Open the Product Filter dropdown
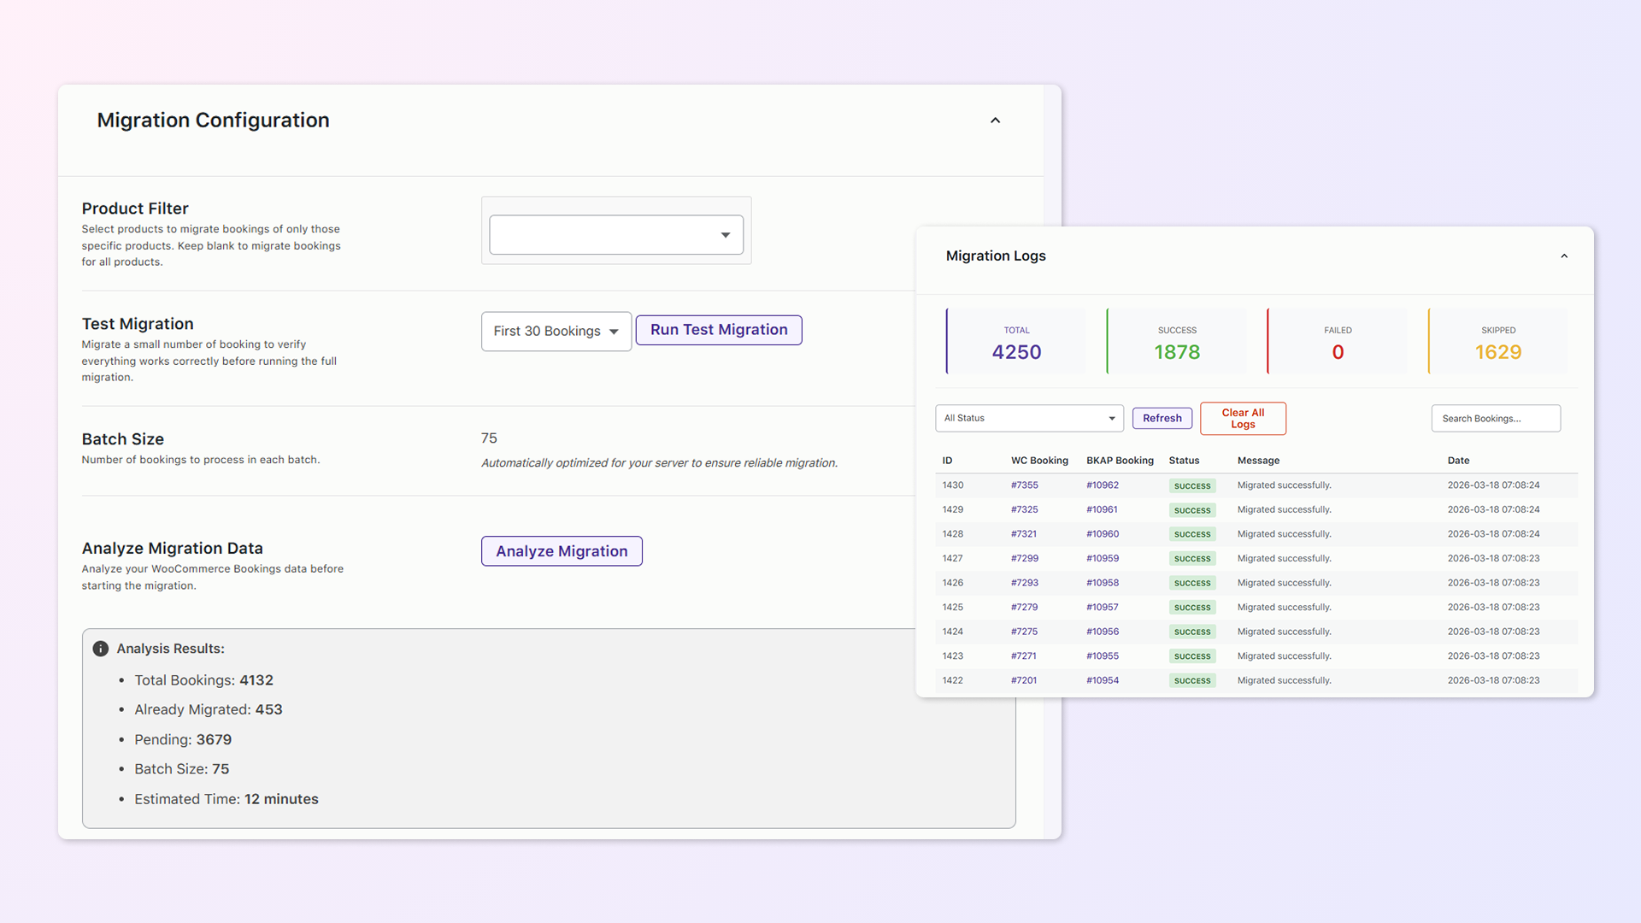This screenshot has width=1641, height=923. (x=615, y=235)
